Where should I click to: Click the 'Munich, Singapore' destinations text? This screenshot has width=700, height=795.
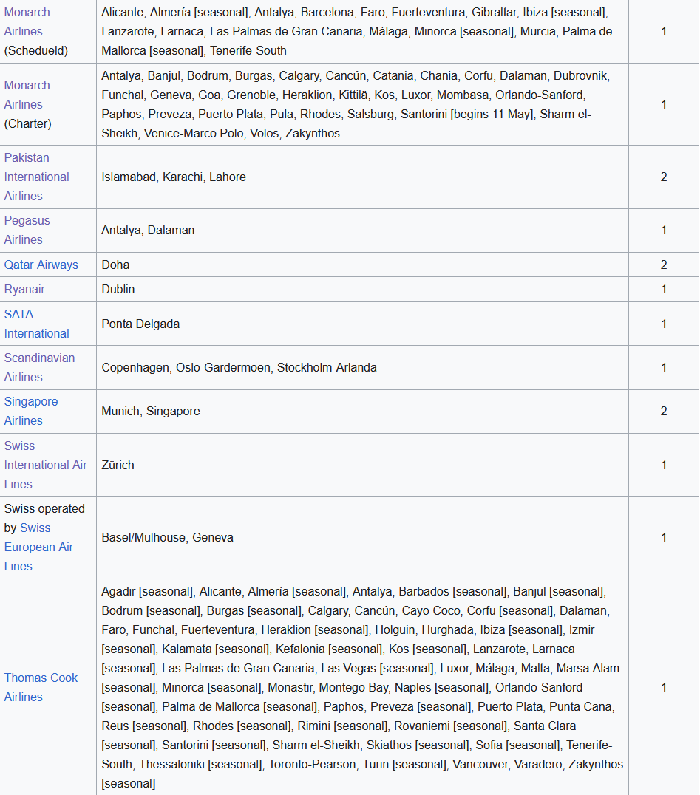[x=151, y=411]
